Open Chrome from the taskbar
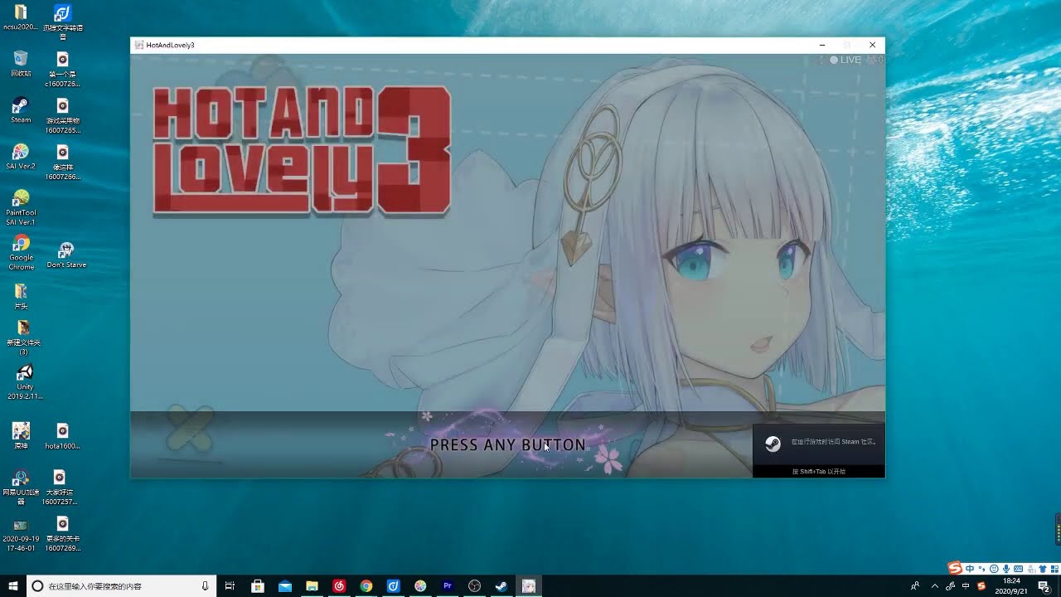The image size is (1061, 597). click(x=366, y=586)
